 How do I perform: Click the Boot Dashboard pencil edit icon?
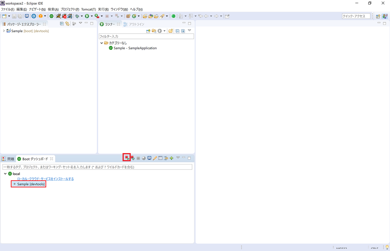155,158
